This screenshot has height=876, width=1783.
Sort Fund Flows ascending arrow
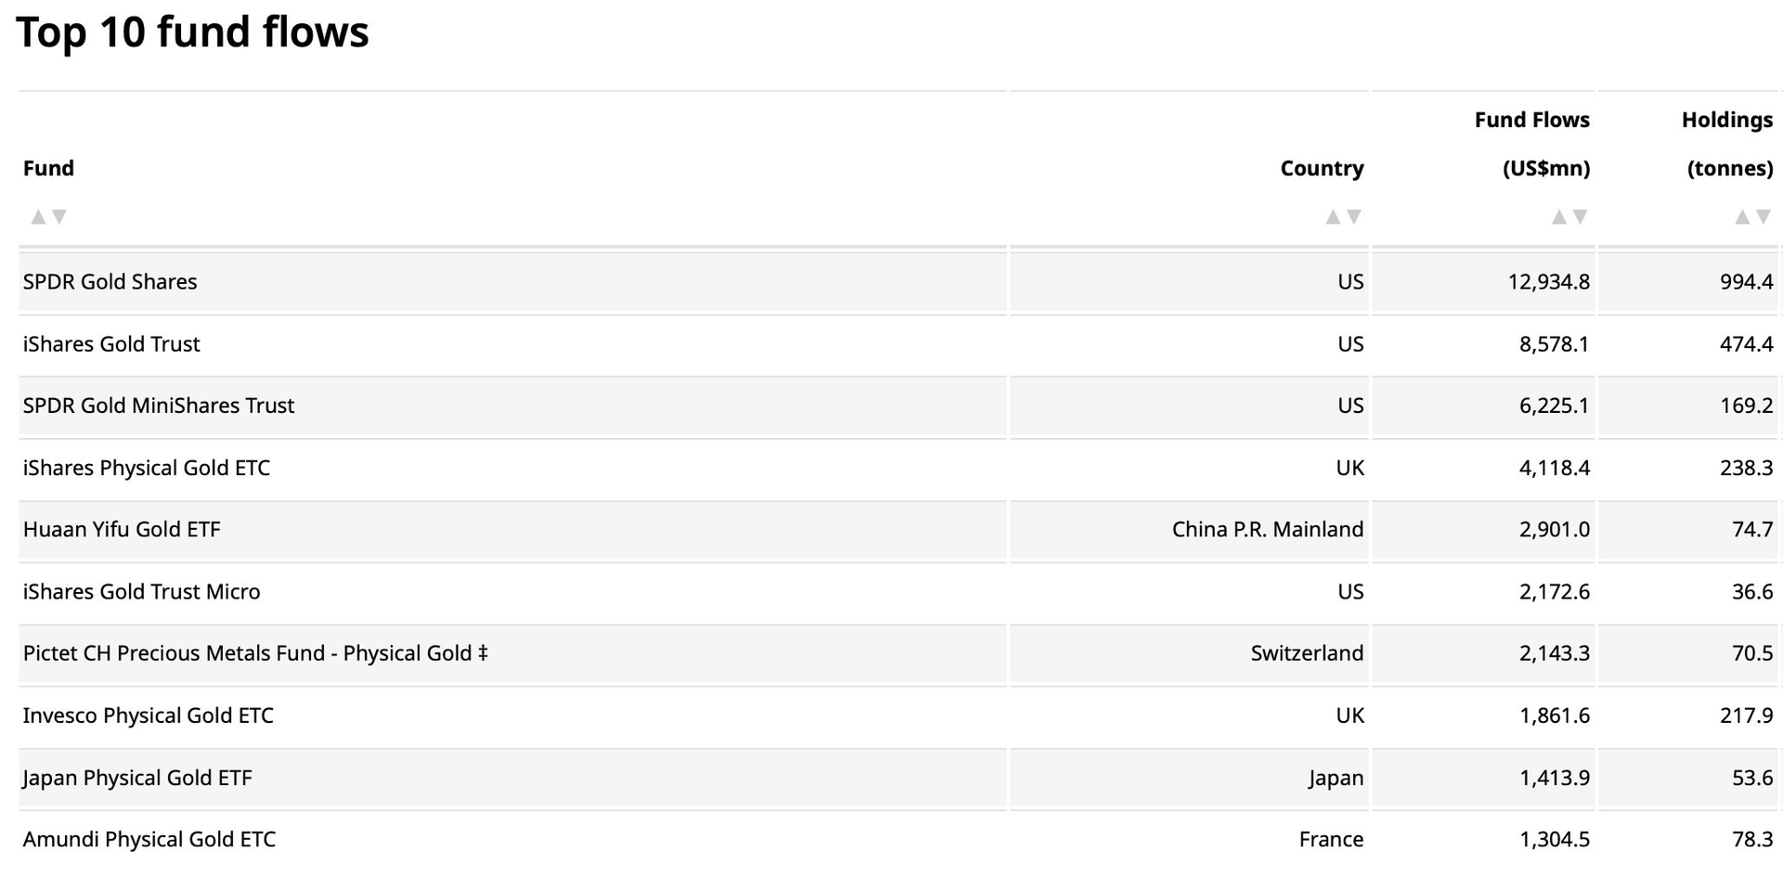tap(1559, 217)
